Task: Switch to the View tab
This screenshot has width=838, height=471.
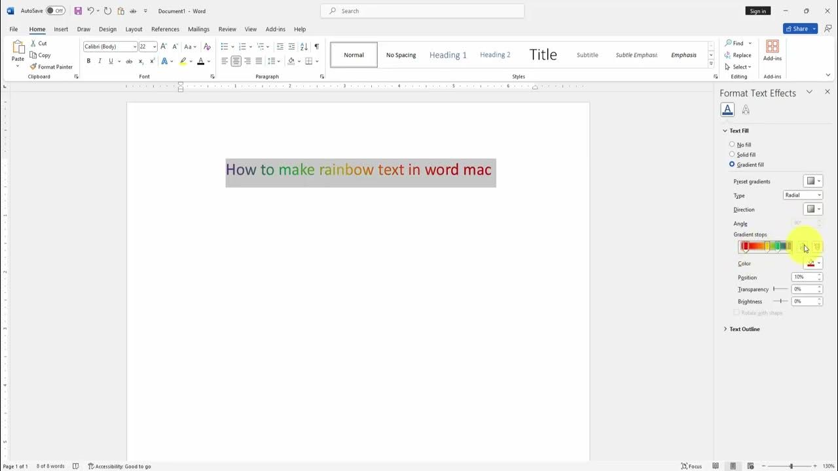Action: coord(251,29)
